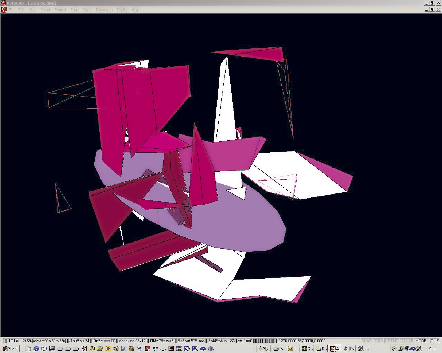Click the drawing document icon beside File menu
Image resolution: width=442 pixels, height=353 pixels.
4,10
